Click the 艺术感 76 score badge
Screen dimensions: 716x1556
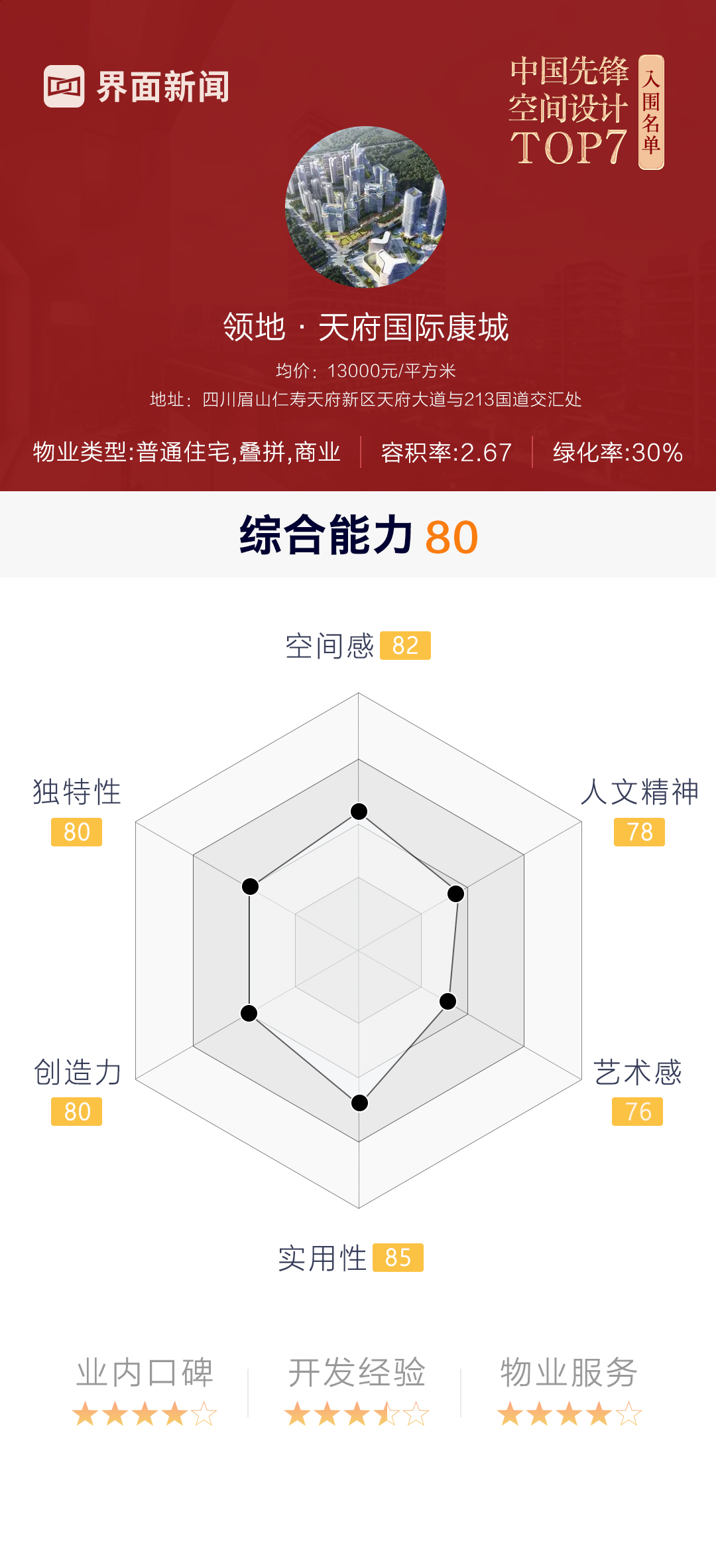tap(637, 1111)
